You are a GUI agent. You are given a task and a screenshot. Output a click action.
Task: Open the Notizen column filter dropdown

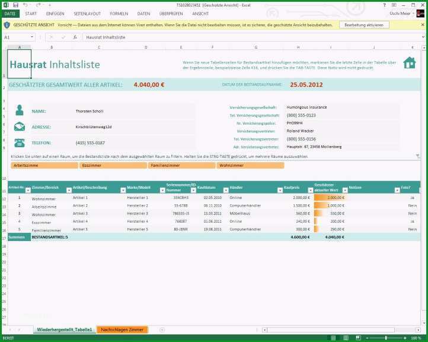tap(397, 190)
